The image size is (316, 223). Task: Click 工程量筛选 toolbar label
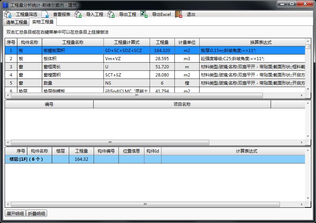pyautogui.click(x=27, y=14)
